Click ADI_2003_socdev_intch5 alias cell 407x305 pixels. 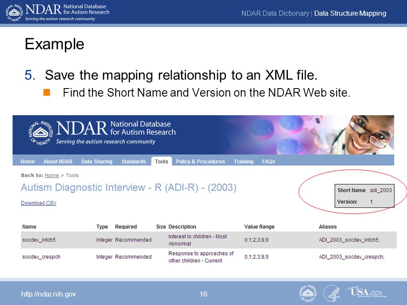(349, 240)
